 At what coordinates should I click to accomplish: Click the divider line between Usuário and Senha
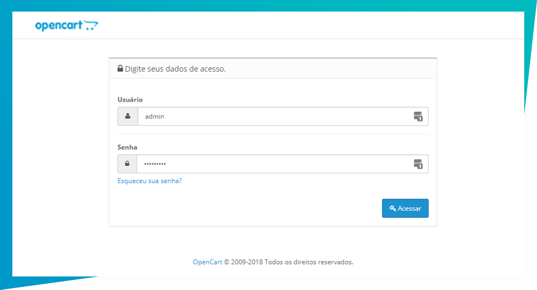tap(273, 134)
